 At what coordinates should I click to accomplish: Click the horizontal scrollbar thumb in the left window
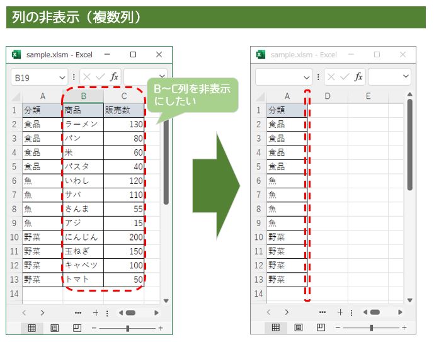coord(130,313)
